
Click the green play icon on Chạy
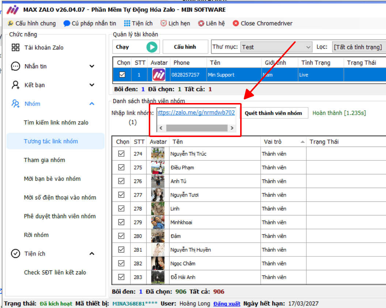point(152,47)
